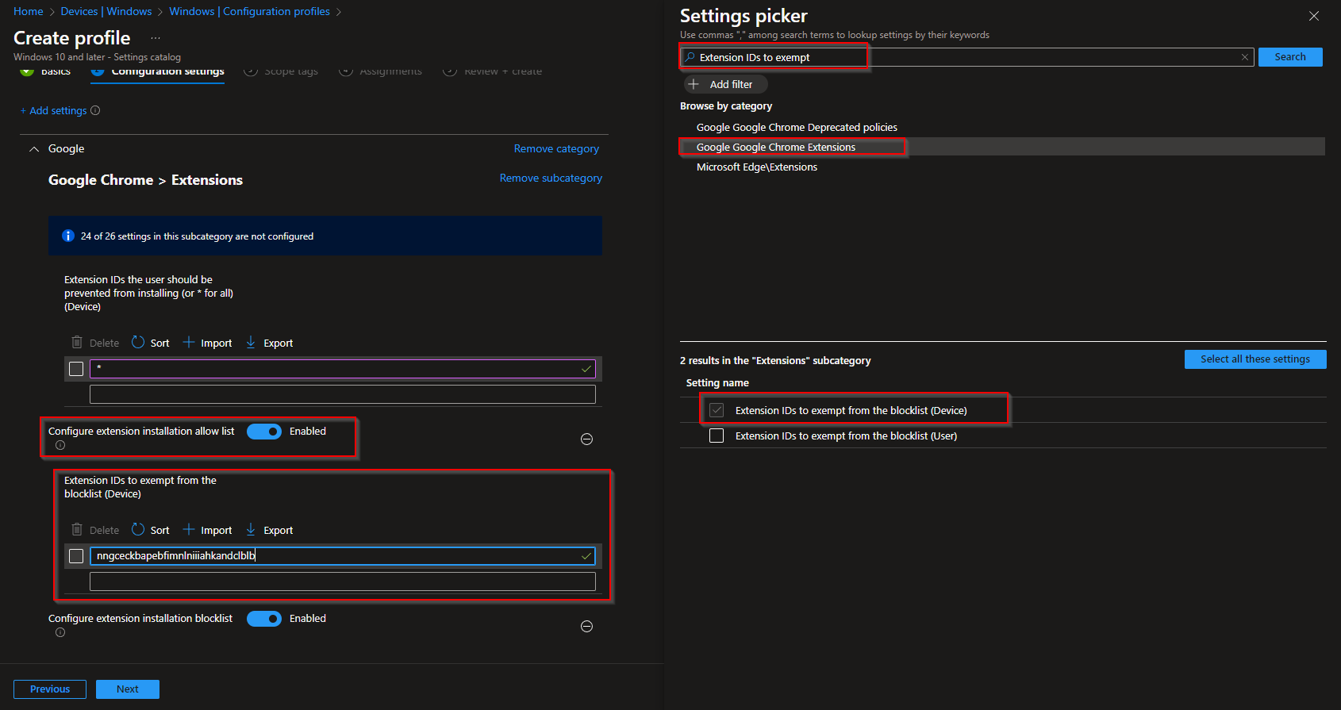Click the empty field below asterisk entry
The height and width of the screenshot is (710, 1341).
click(343, 394)
